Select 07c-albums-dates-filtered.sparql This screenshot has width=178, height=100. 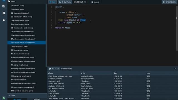pyautogui.click(x=26, y=43)
